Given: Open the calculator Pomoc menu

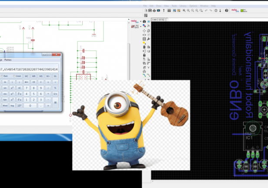Looking at the screenshot, I should 8,59.
